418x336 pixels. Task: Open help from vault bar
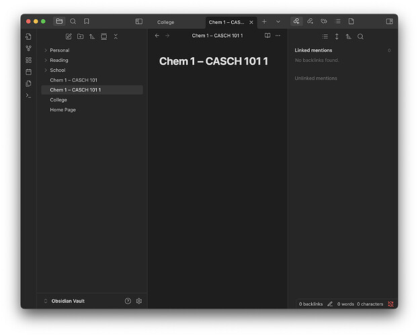(128, 301)
